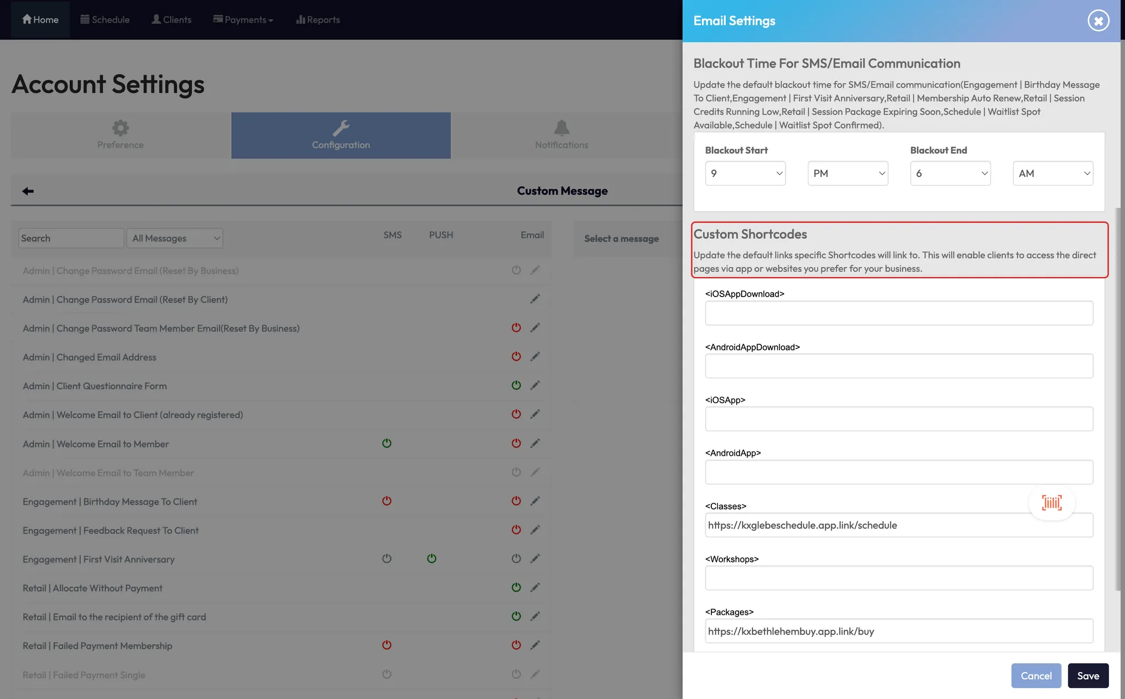
Task: Click the barcode scanner icon near Classes
Action: click(1051, 502)
